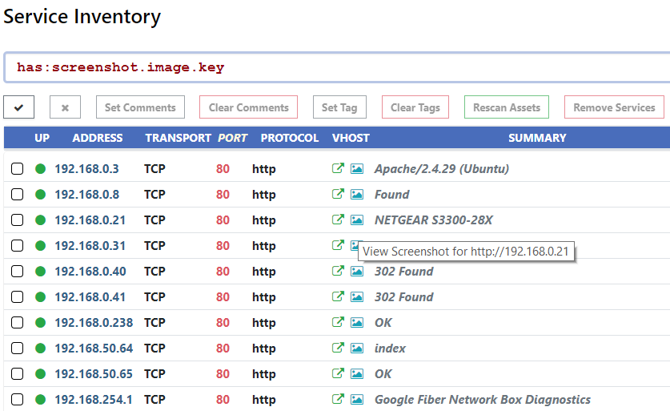670x411 pixels.
Task: View screenshot icon for 192.168.0.41 row
Action: point(357,297)
